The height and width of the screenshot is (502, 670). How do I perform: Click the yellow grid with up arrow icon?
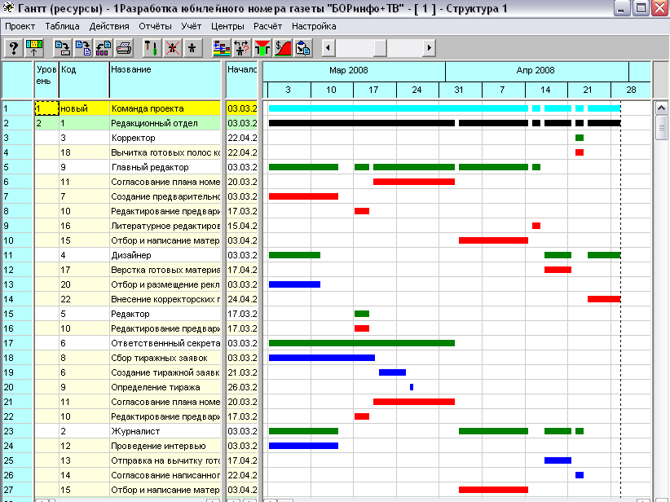[x=34, y=48]
